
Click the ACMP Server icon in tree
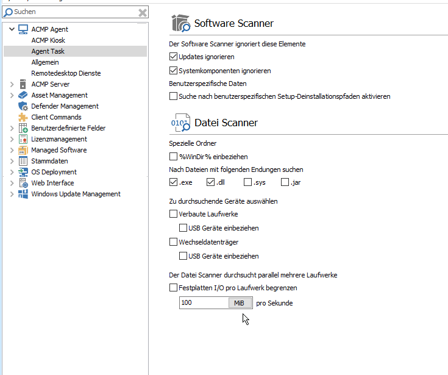tap(23, 84)
